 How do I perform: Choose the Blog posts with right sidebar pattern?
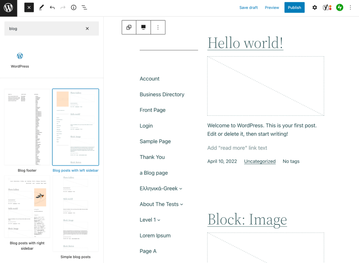[27, 207]
